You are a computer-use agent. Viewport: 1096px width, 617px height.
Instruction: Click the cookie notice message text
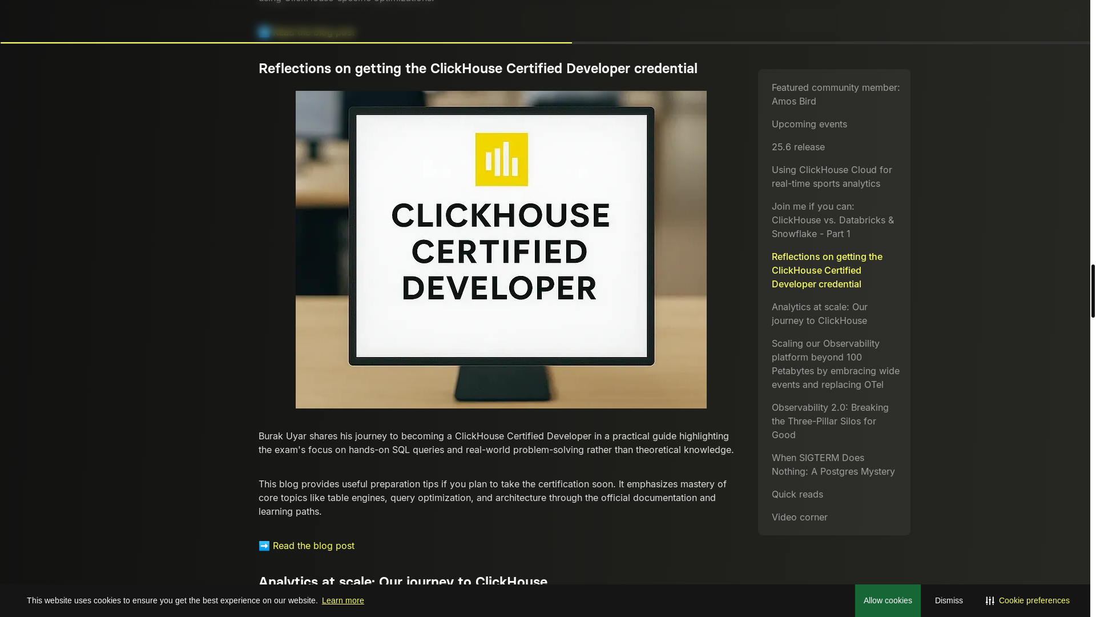pos(172,600)
